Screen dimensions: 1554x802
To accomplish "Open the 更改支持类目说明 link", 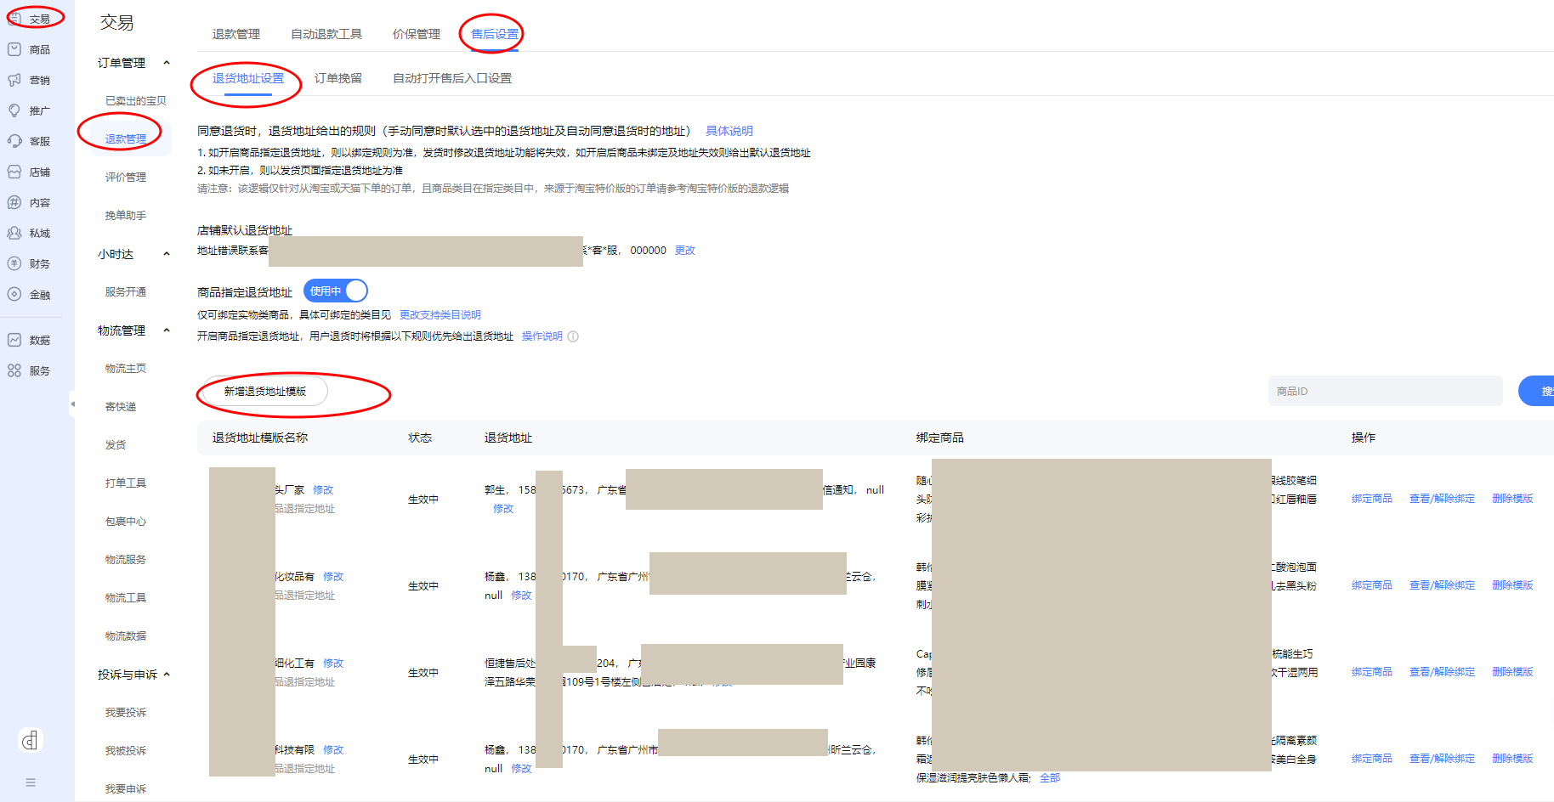I will [440, 315].
